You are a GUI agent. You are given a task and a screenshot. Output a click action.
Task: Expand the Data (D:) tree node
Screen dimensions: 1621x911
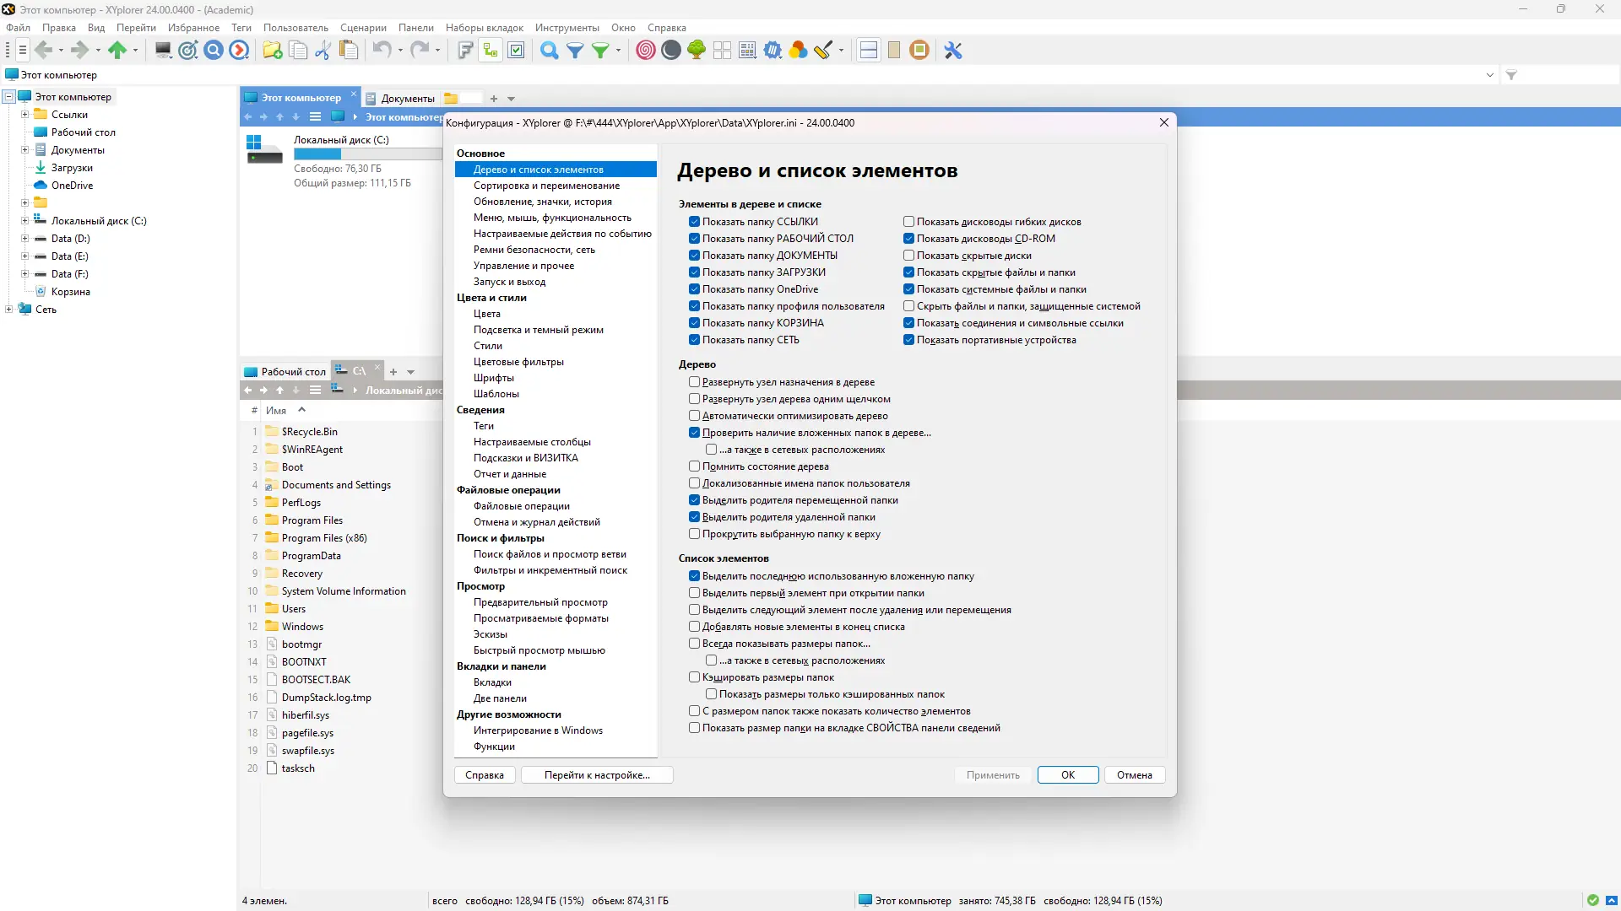tap(24, 239)
